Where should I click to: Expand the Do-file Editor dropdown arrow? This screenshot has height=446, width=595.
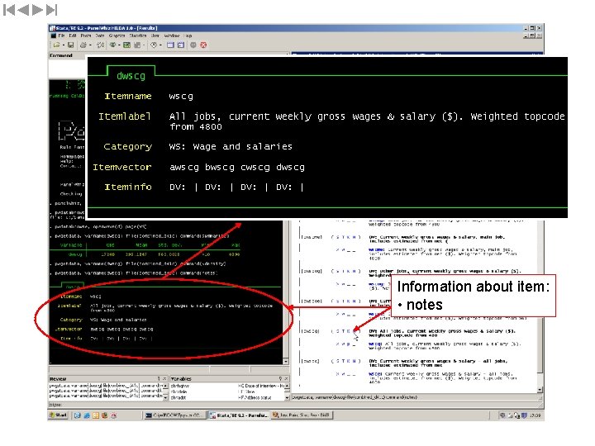tap(160, 45)
